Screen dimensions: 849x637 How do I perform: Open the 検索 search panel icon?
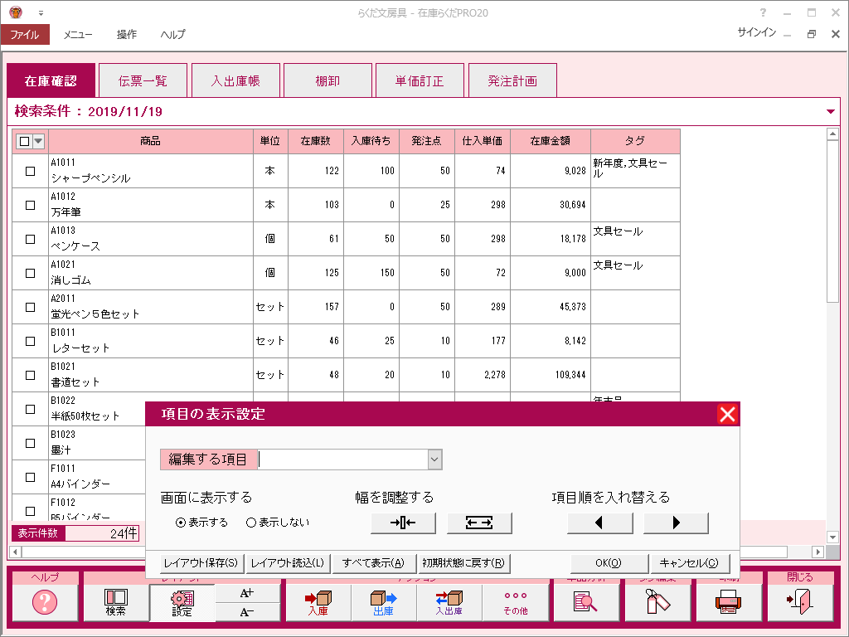point(116,602)
